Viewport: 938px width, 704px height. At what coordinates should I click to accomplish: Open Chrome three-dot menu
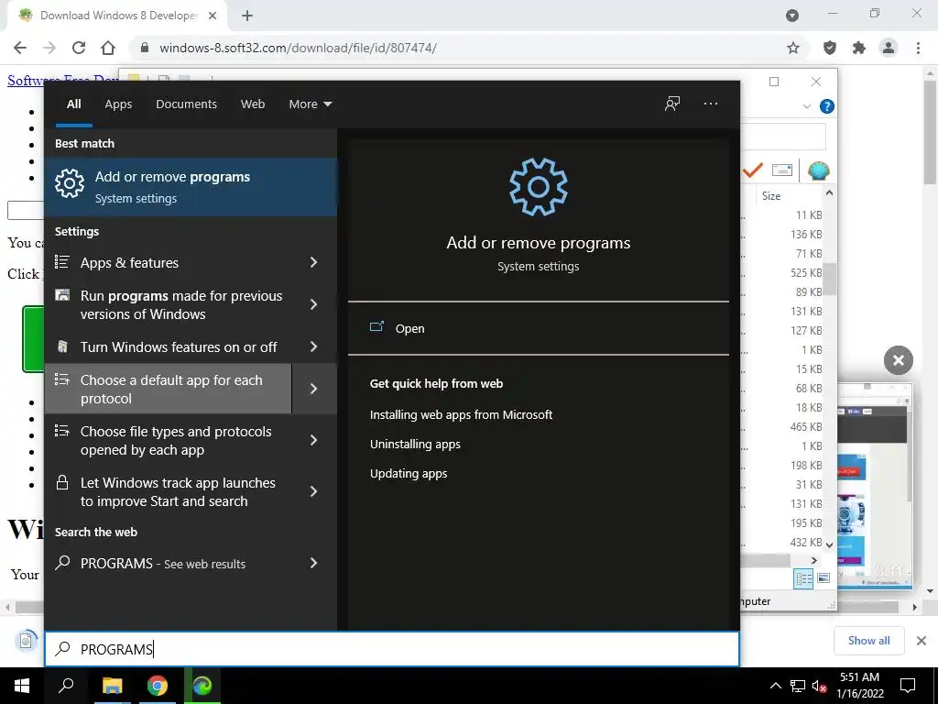[x=918, y=48]
